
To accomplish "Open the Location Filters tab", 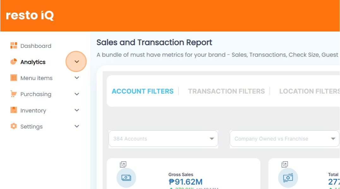I will tap(309, 91).
